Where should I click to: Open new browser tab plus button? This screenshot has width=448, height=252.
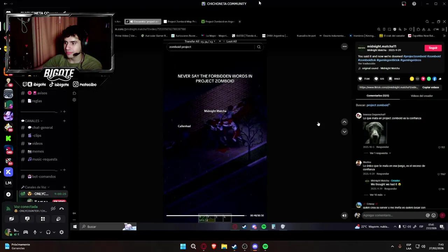(x=239, y=22)
